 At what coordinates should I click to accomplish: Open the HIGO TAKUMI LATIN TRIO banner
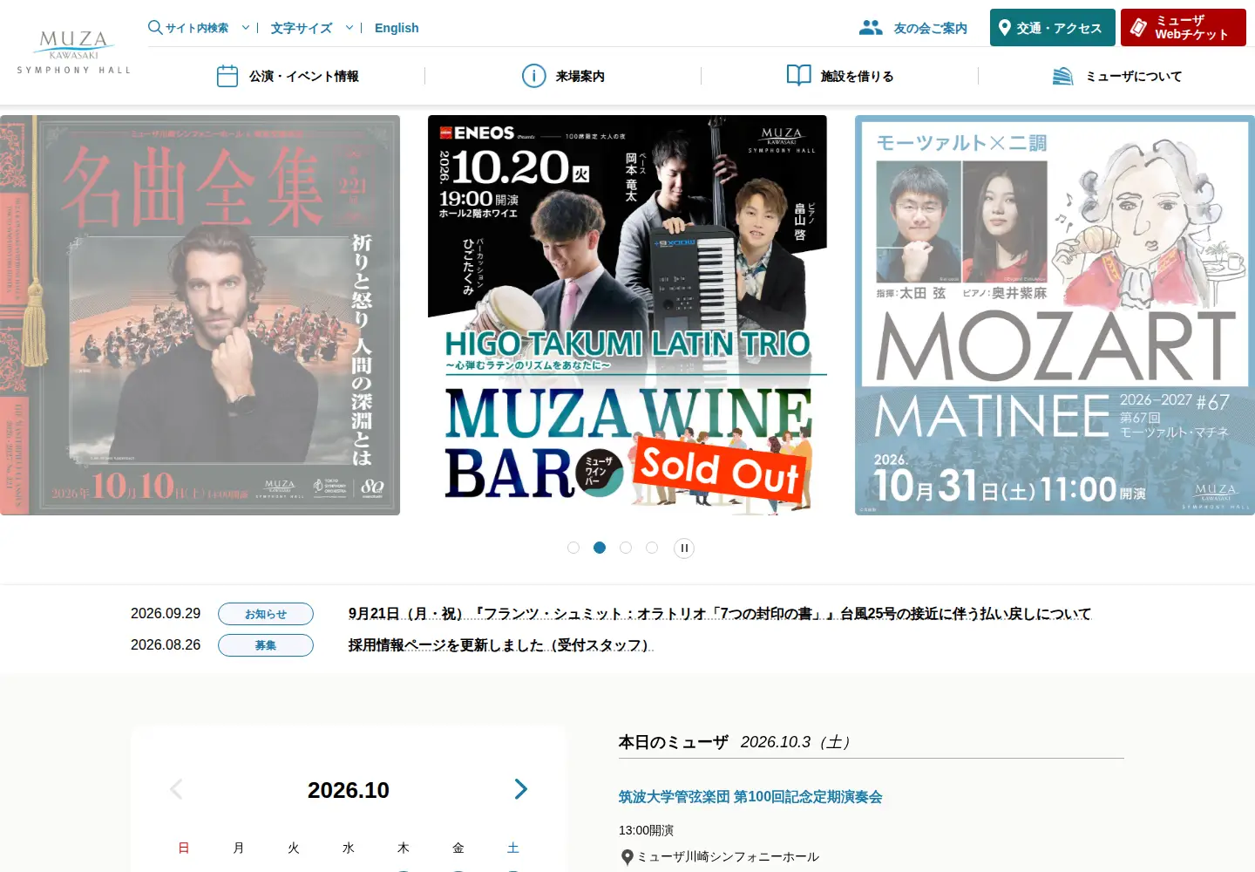(627, 315)
